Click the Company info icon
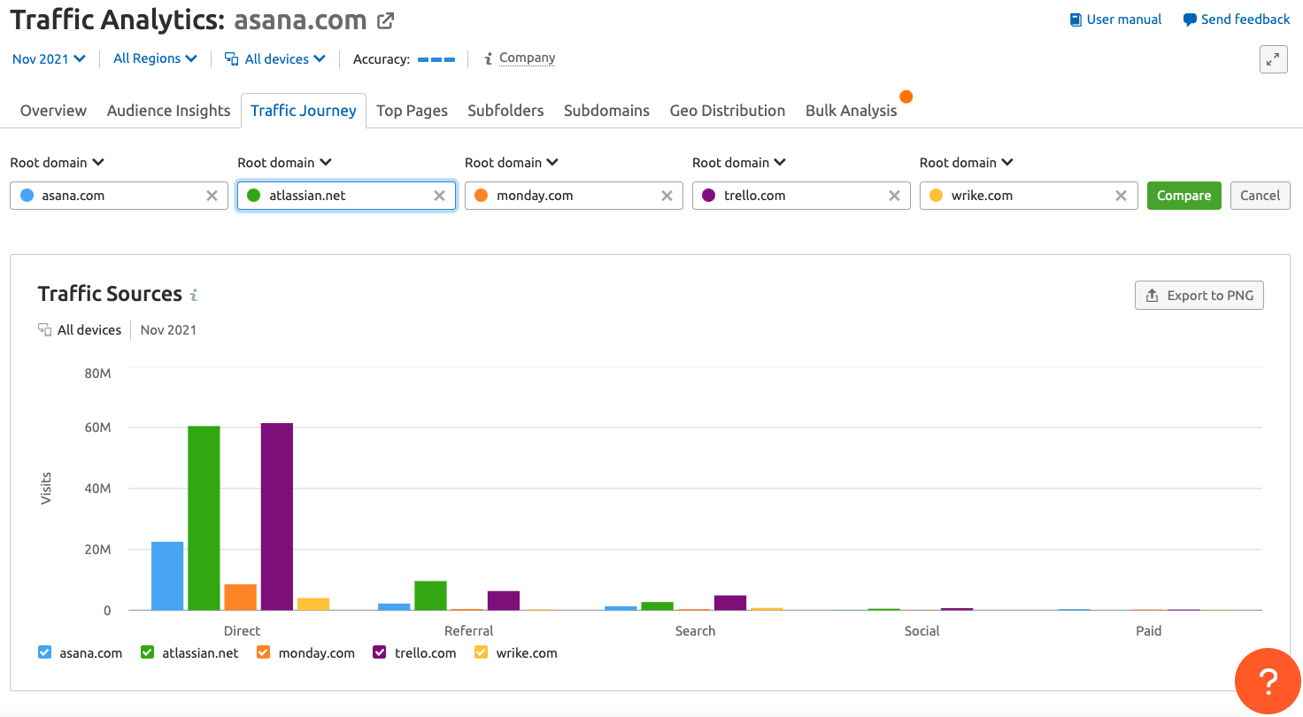Image resolution: width=1303 pixels, height=717 pixels. tap(488, 58)
